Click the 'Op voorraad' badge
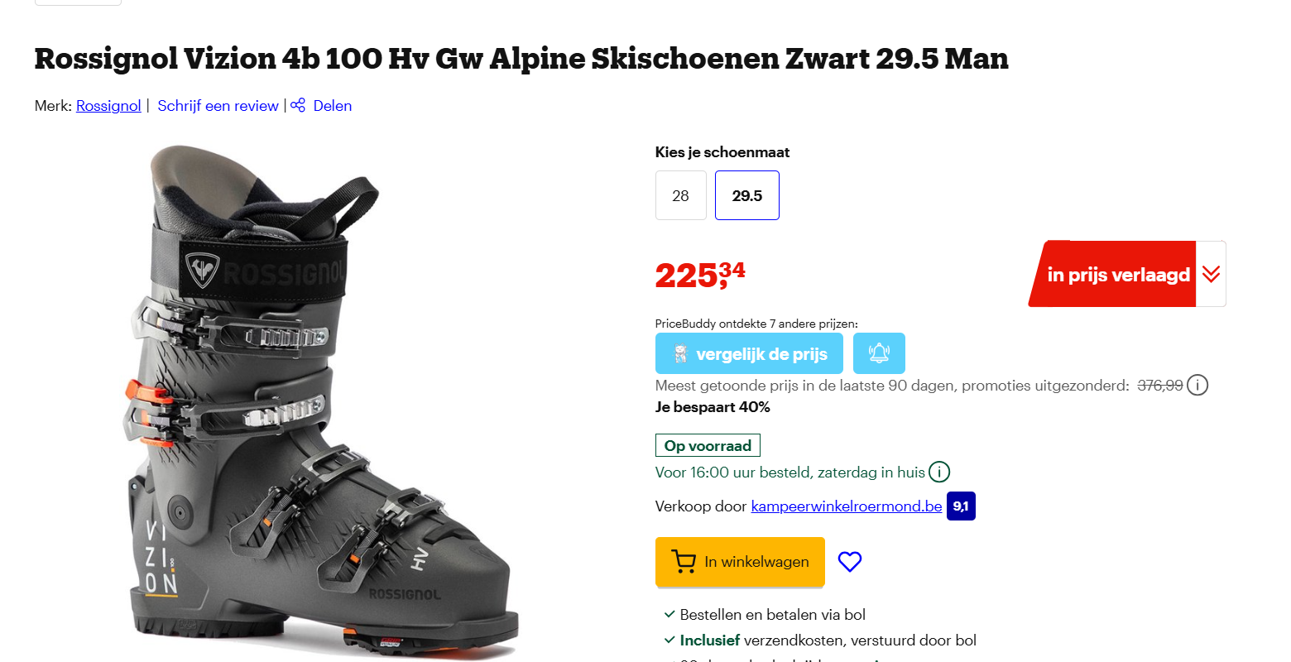 [708, 444]
